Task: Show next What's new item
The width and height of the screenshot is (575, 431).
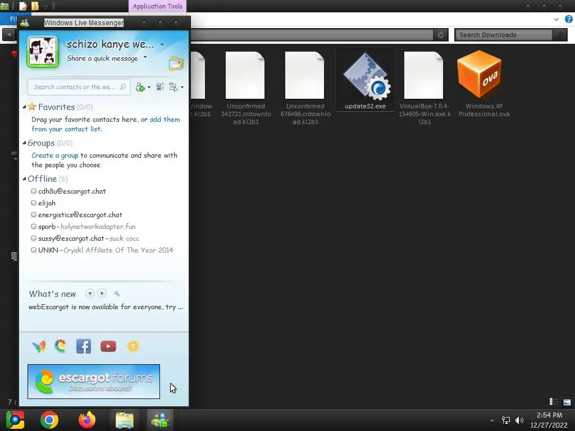Action: point(102,294)
